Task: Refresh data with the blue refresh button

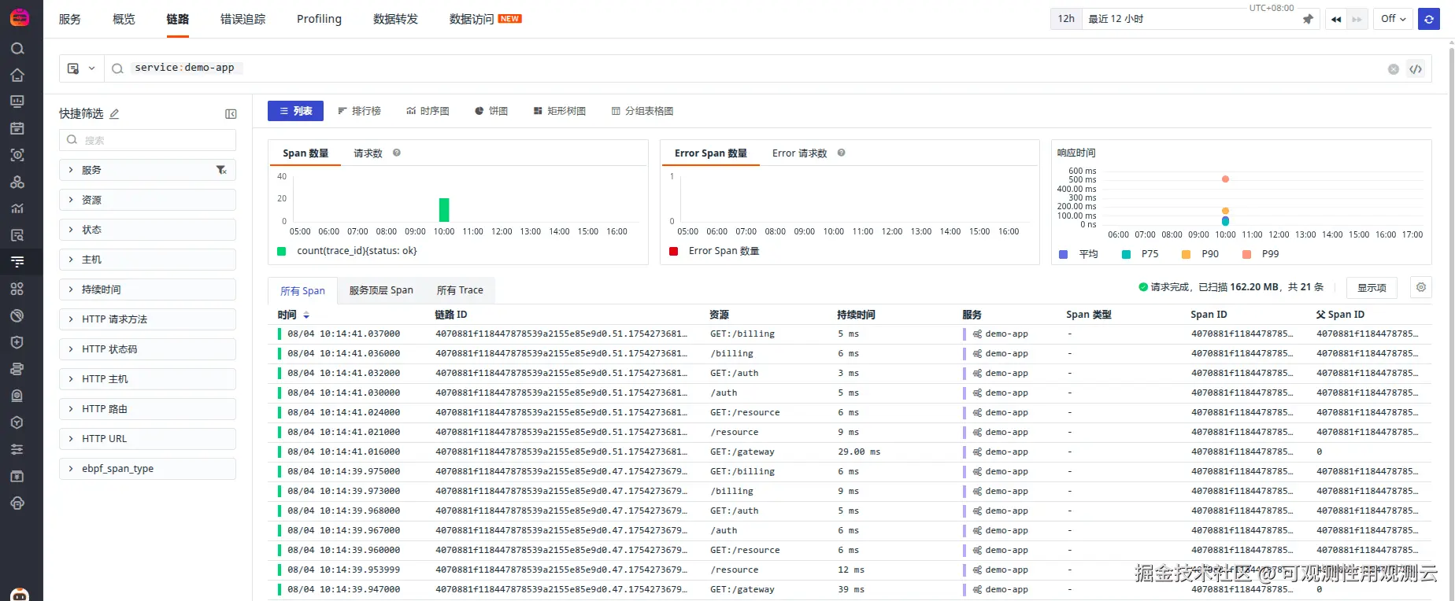Action: (x=1429, y=19)
